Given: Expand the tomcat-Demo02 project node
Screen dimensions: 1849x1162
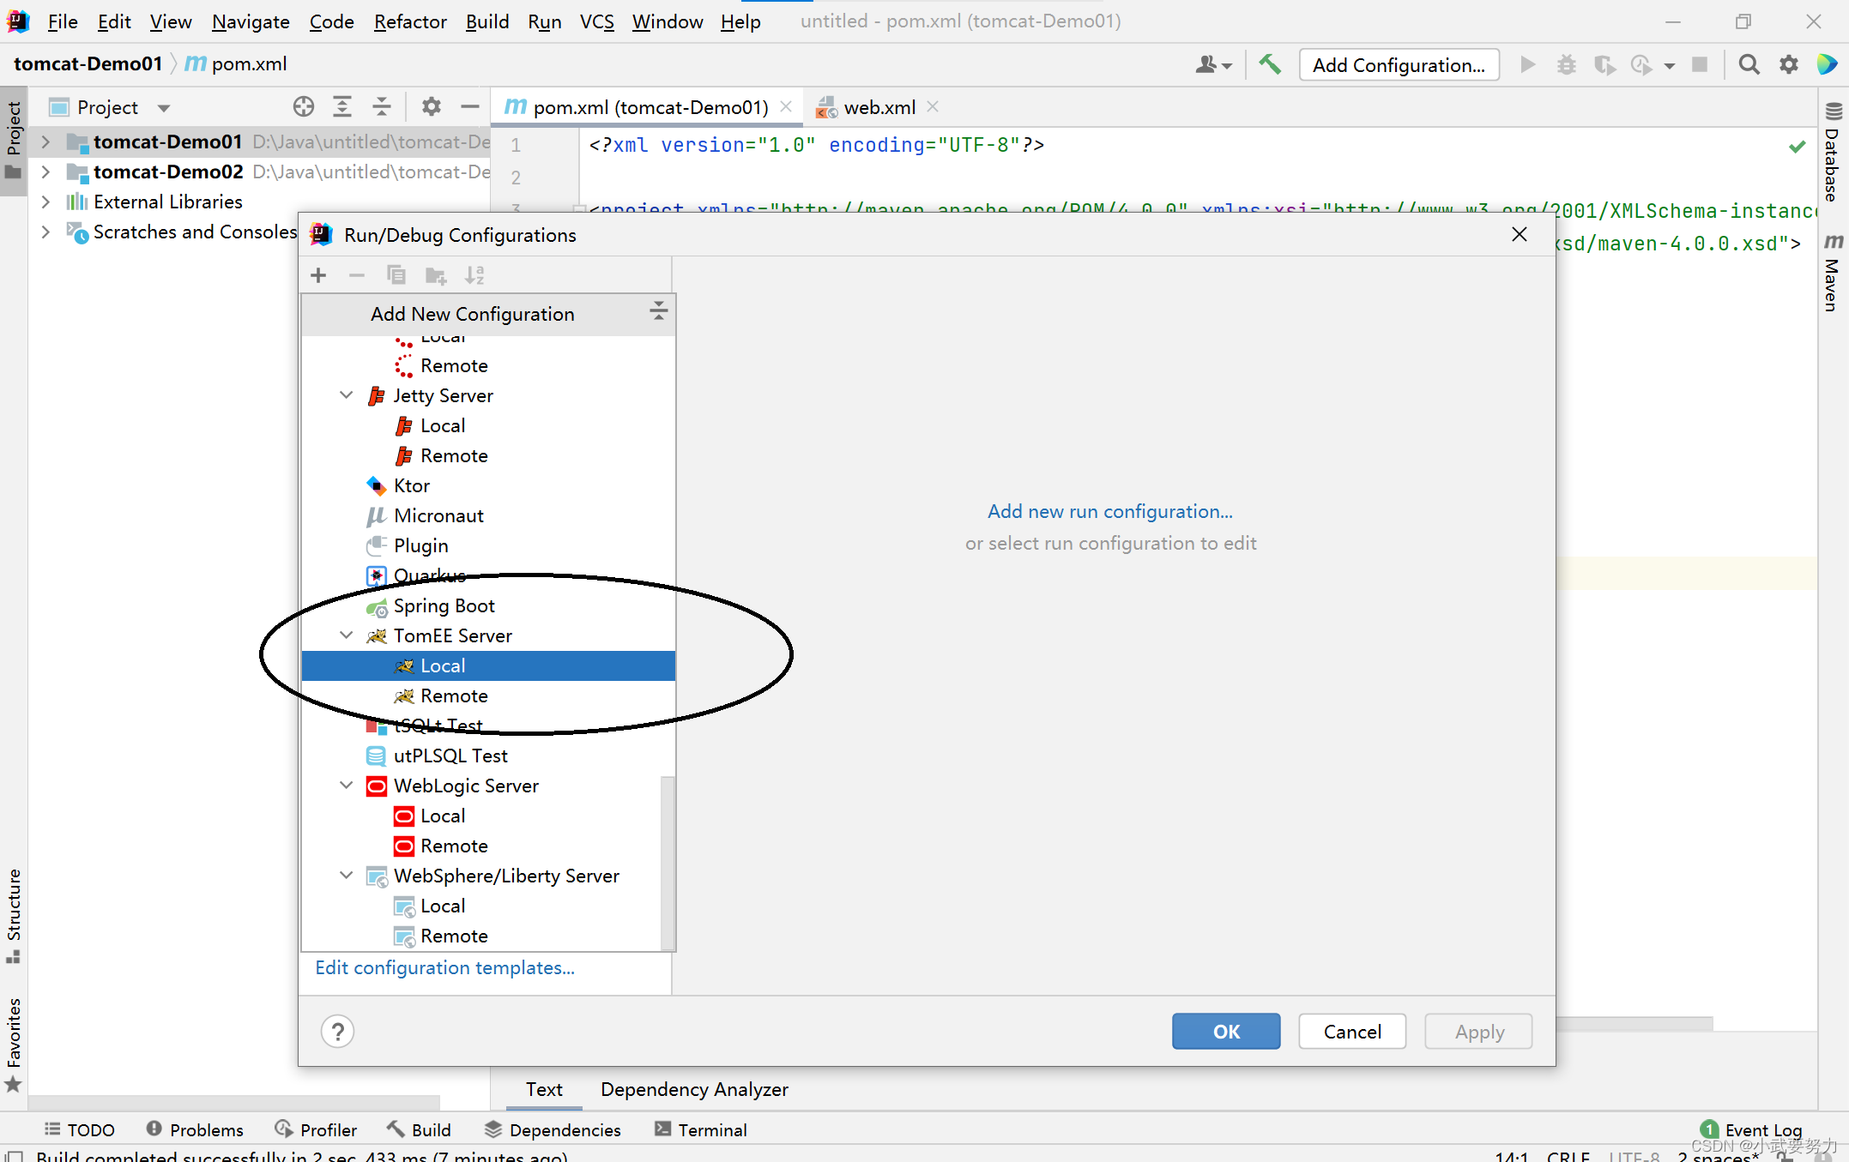Looking at the screenshot, I should [45, 172].
